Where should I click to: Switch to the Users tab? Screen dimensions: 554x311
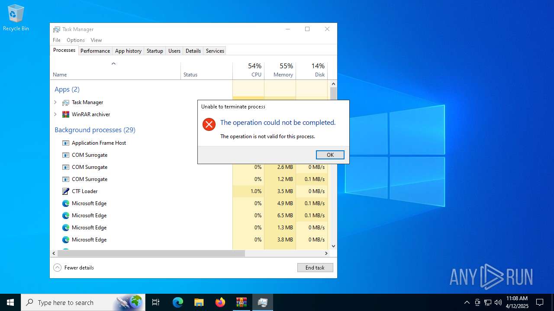tap(174, 51)
